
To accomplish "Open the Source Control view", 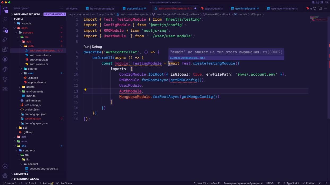I will point(5,29).
